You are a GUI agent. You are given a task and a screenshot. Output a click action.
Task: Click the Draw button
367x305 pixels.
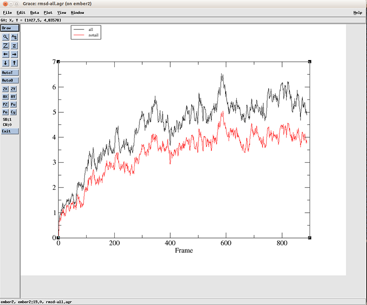[x=10, y=28]
